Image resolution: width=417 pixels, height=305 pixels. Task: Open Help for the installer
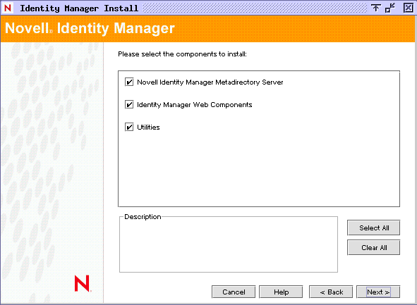(281, 292)
